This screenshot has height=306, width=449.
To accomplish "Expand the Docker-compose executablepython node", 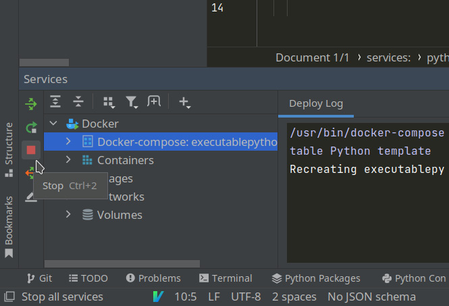I will point(68,141).
